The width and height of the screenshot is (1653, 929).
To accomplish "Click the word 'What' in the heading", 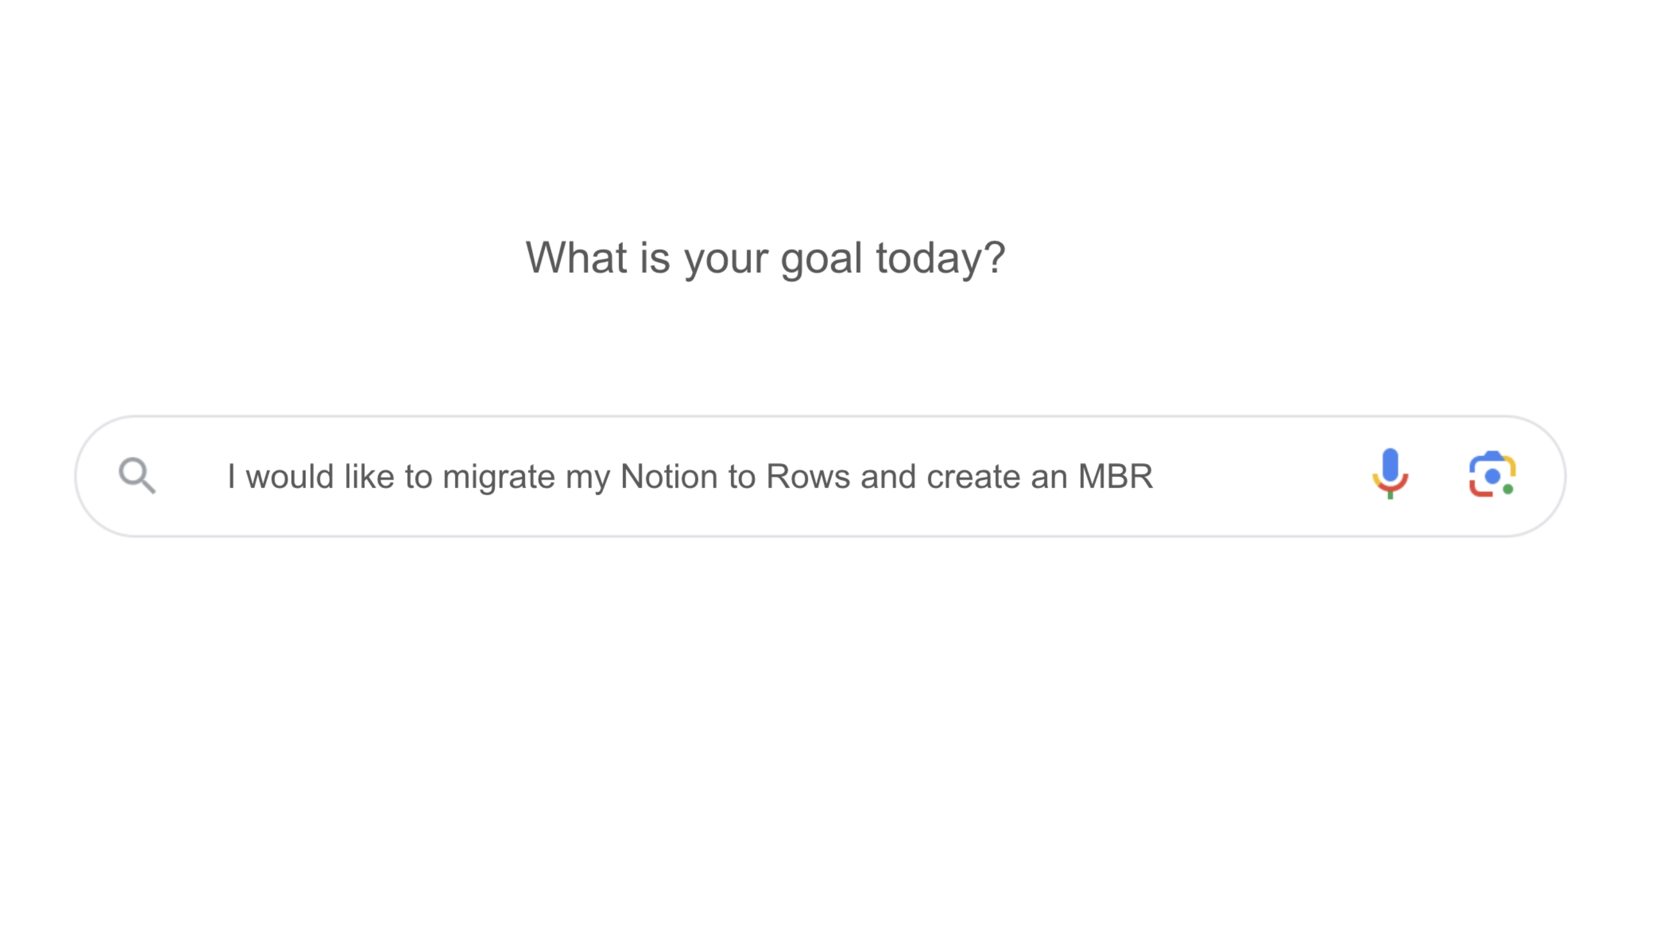I will point(576,258).
